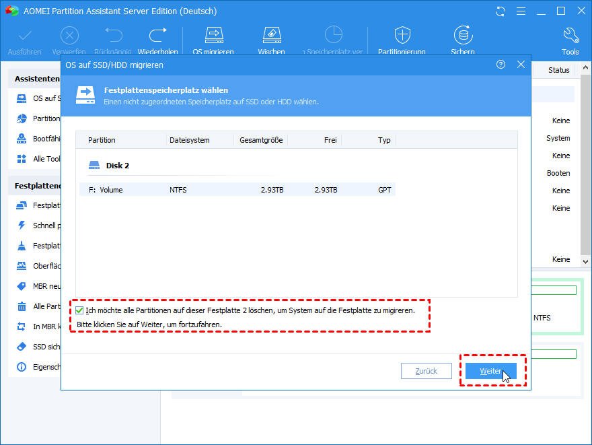Screen dimensions: 592x445
Task: Click the SSD sicher löschen item
Action: pyautogui.click(x=38, y=347)
